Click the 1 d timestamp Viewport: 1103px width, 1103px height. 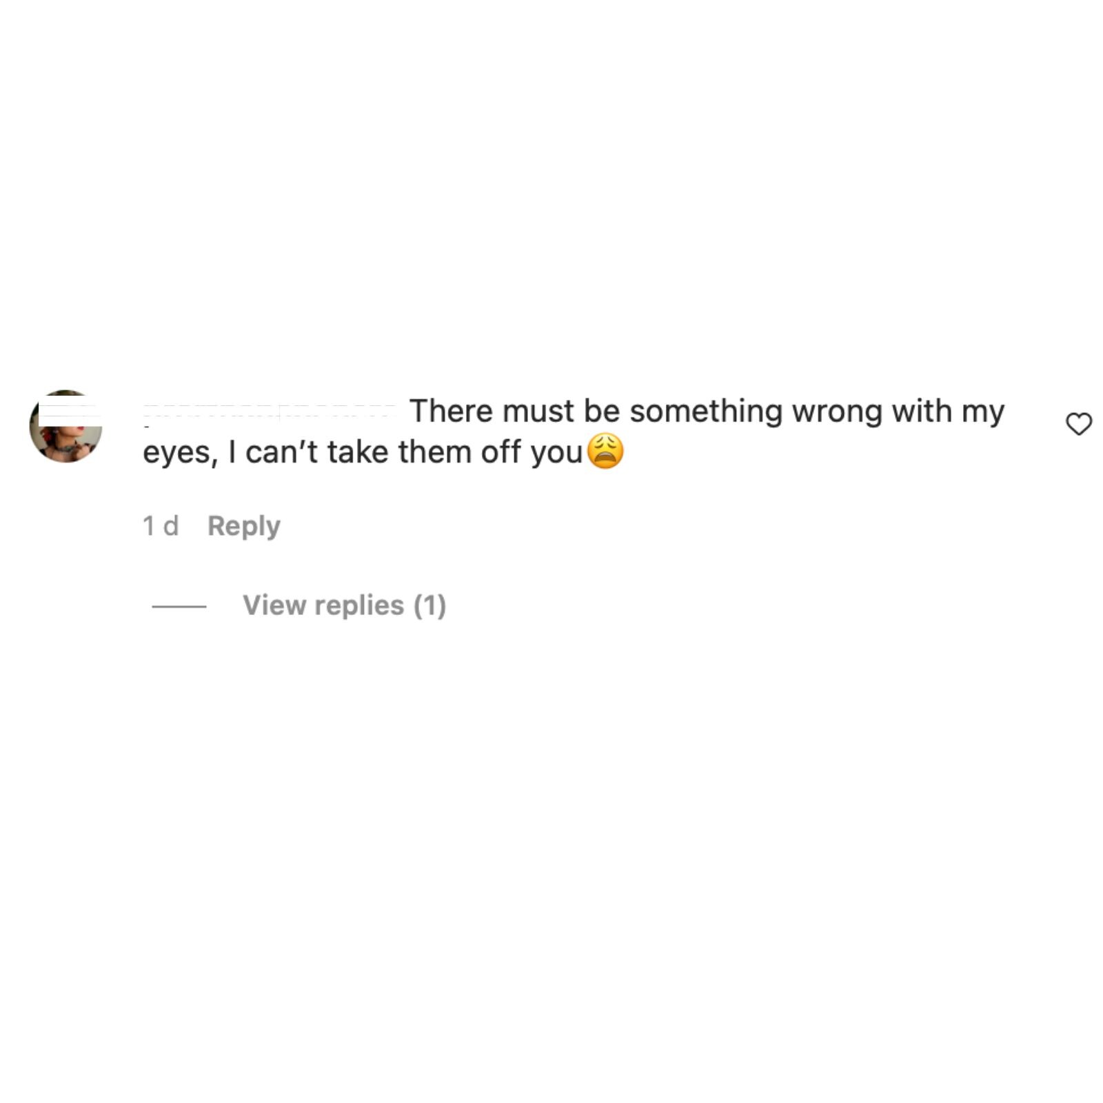[160, 526]
